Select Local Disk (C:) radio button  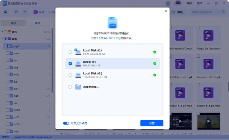pos(70,52)
